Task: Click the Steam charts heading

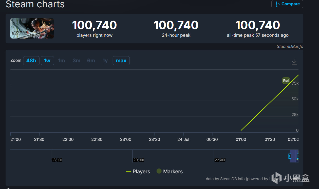Action: pos(35,4)
